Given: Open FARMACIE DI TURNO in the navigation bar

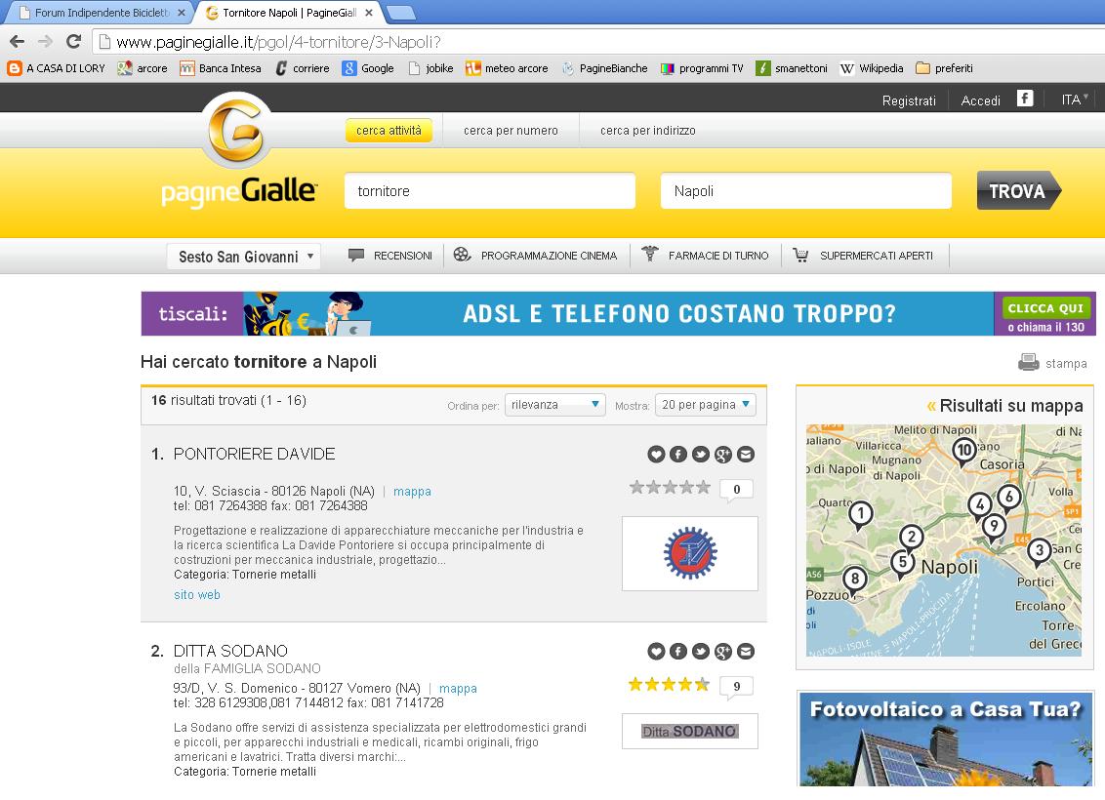Looking at the screenshot, I should [705, 256].
